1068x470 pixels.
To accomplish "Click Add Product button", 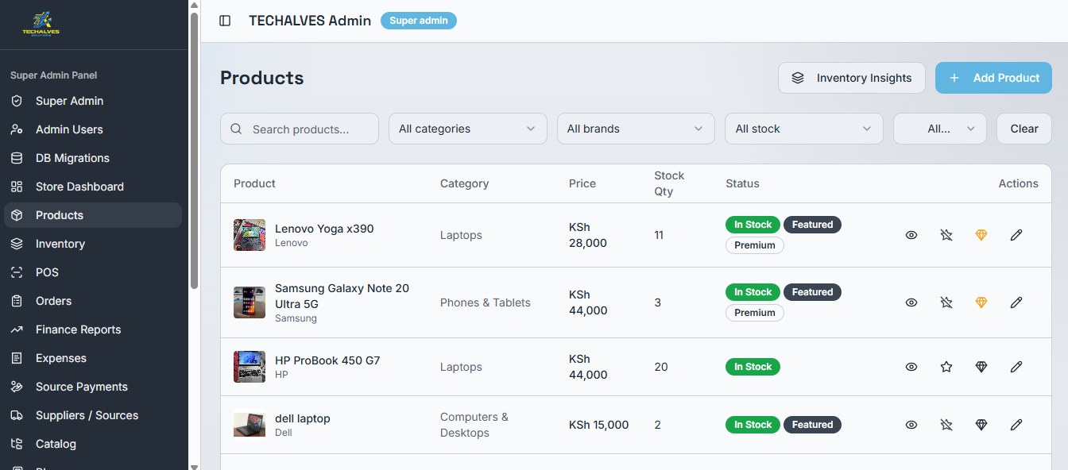I will [993, 78].
